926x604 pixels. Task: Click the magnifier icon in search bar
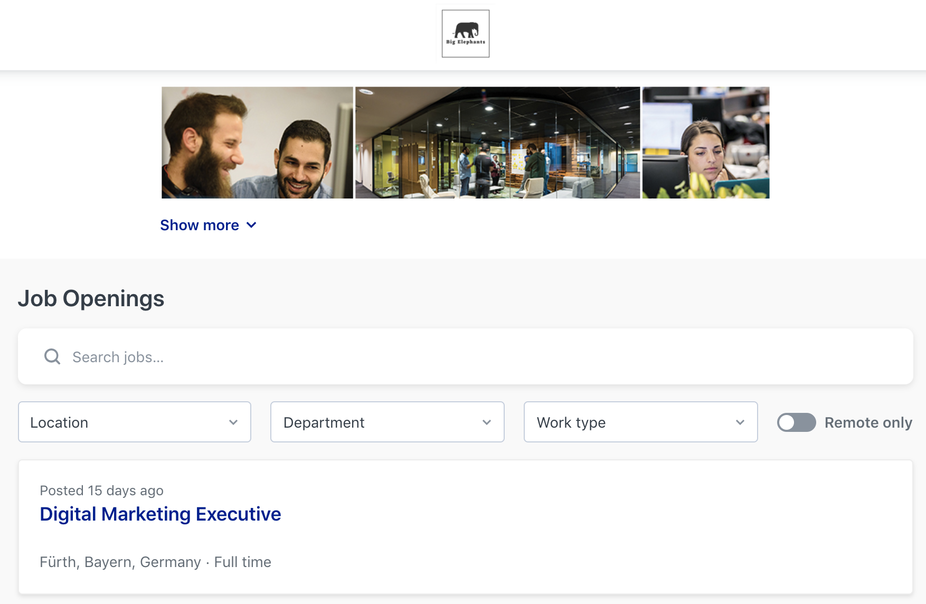pyautogui.click(x=52, y=357)
